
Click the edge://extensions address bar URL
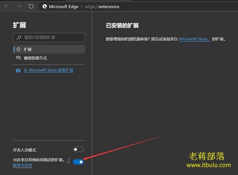coord(102,7)
